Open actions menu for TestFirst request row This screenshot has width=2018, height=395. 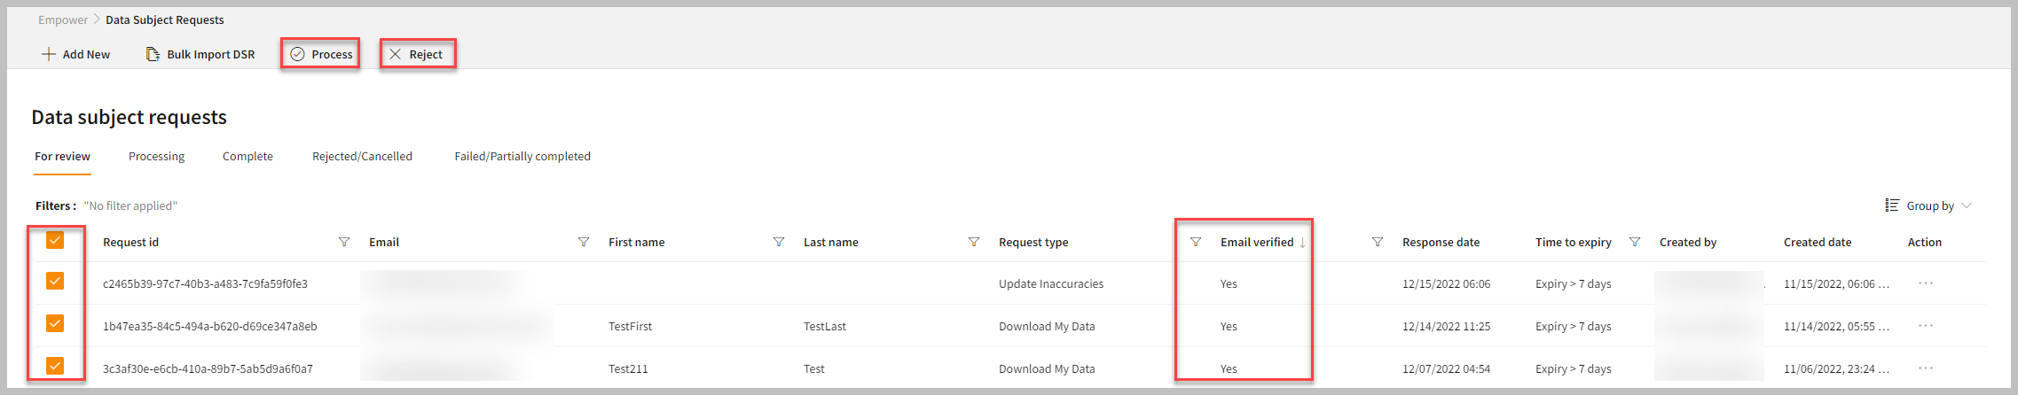(1926, 326)
